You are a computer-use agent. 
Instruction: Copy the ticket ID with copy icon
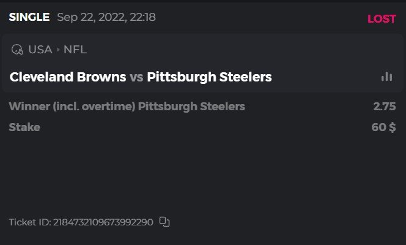coord(164,222)
